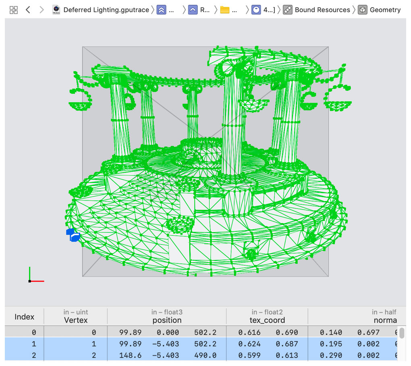Click the position column header
Viewport: 411px width, 366px height.
click(x=167, y=316)
